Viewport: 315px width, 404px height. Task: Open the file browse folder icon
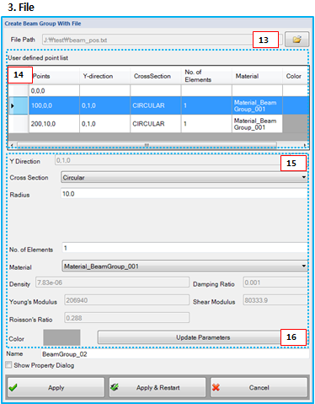(x=297, y=40)
